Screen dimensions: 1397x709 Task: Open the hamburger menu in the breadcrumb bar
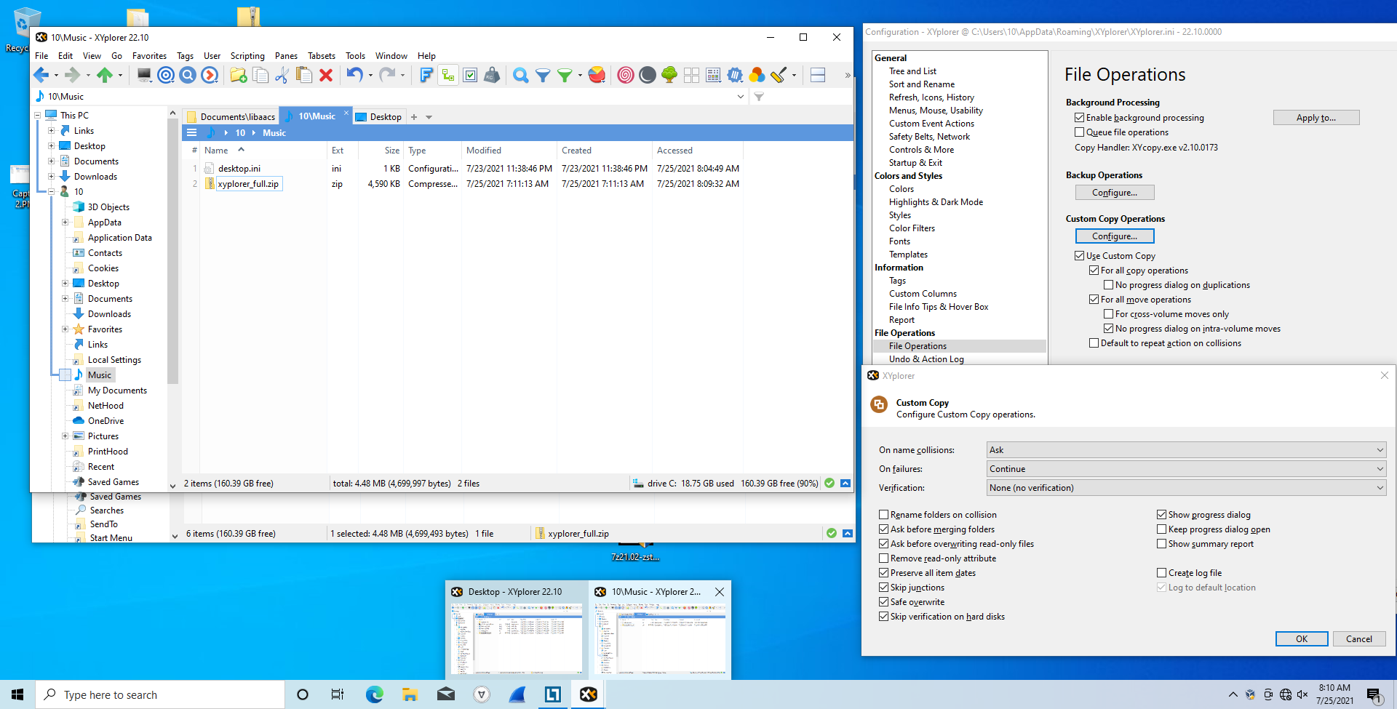192,132
